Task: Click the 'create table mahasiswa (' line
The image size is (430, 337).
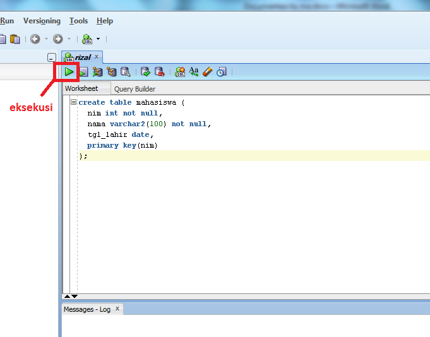Action: (131, 102)
